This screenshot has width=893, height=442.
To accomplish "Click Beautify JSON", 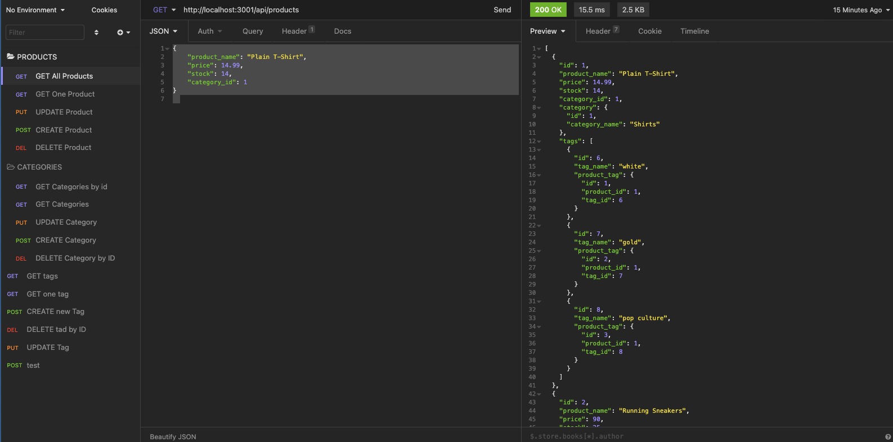I will (x=173, y=436).
